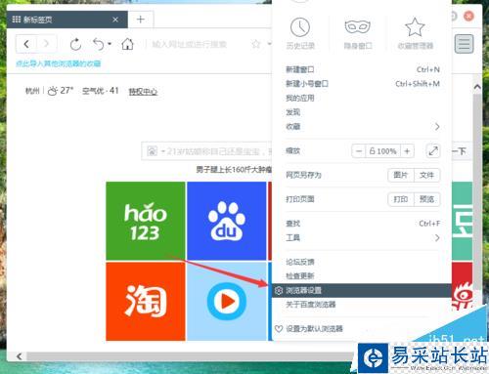
Task: Click the vertical scrollbar up arrow
Action: 477,87
